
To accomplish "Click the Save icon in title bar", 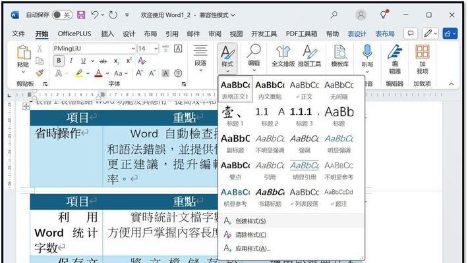I will click(81, 15).
